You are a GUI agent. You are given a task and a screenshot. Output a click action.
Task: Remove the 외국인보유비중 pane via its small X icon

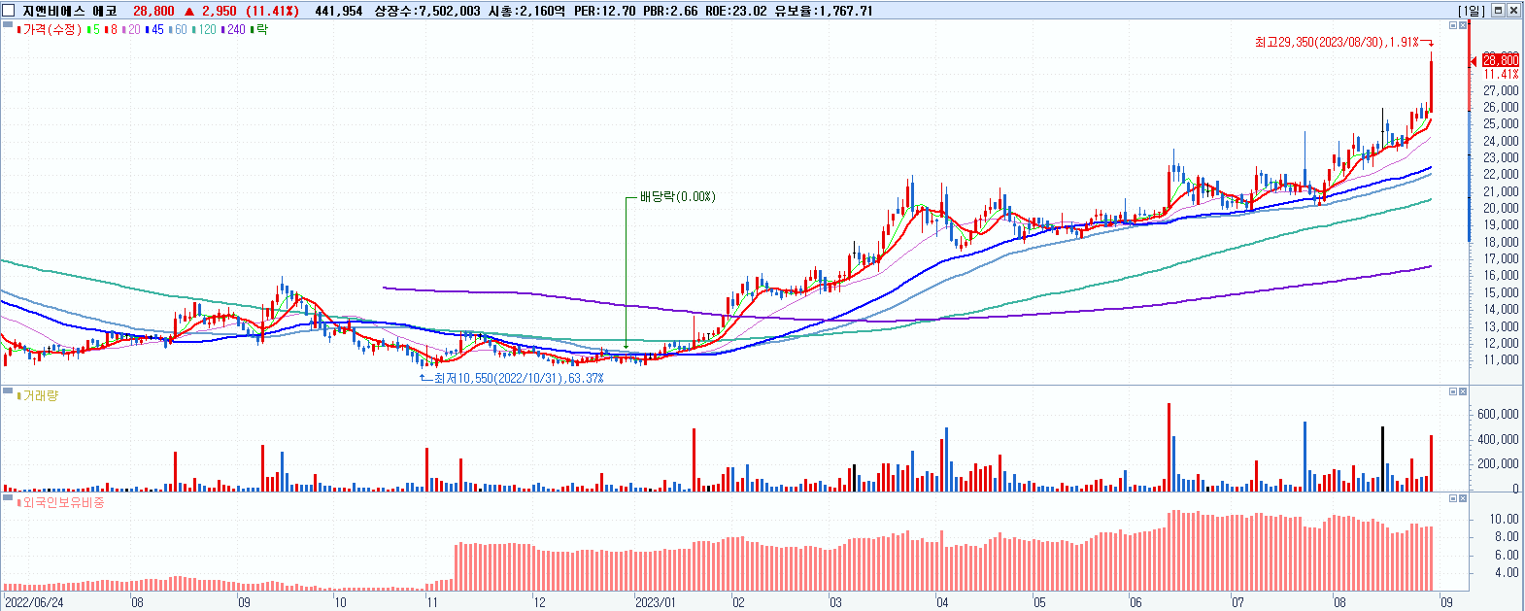pos(1463,498)
